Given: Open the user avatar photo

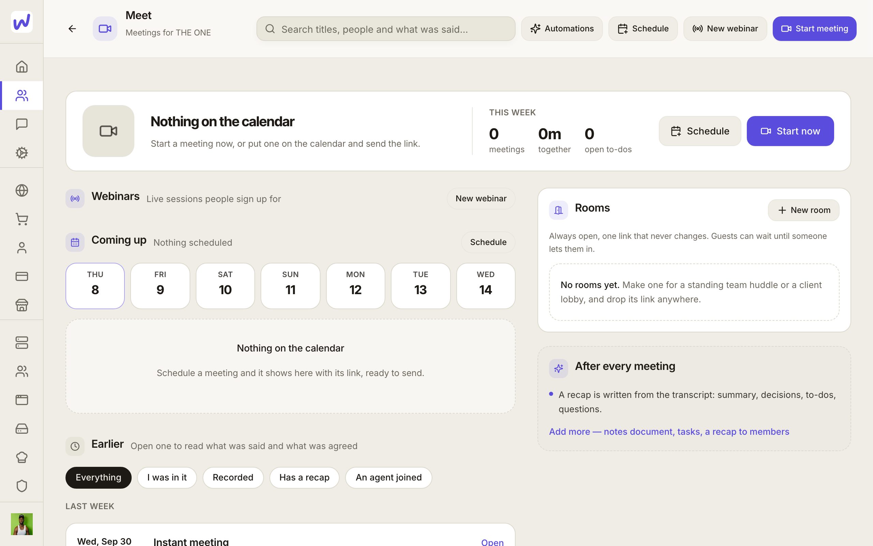Looking at the screenshot, I should tap(21, 524).
